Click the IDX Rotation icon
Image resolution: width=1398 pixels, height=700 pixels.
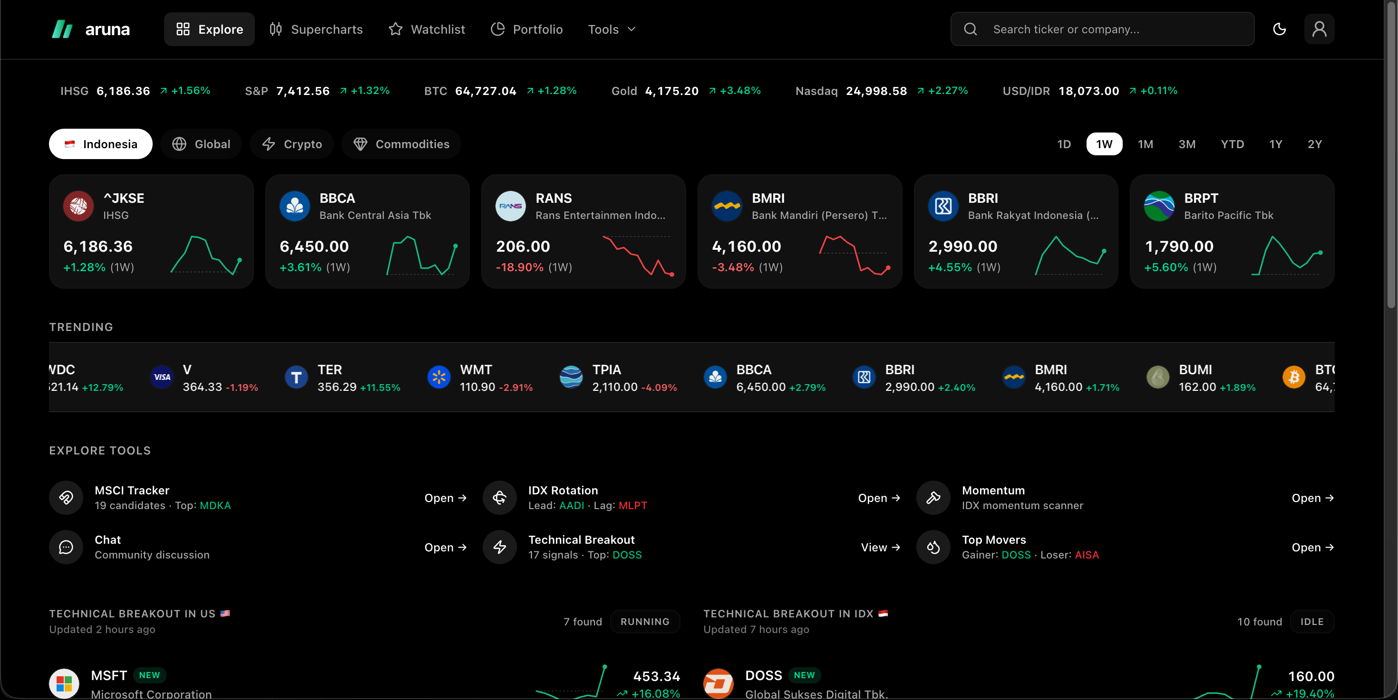pos(499,497)
